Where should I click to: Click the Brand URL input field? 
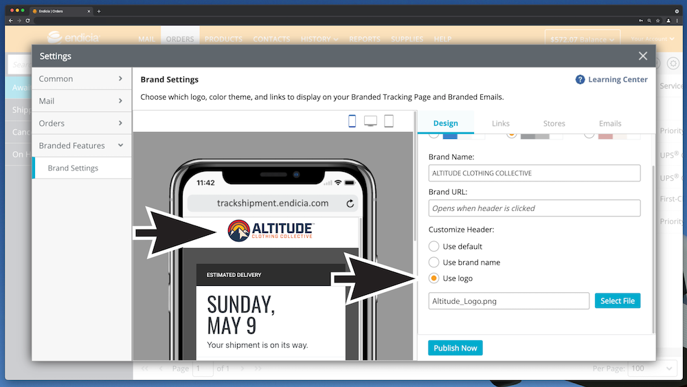click(x=534, y=208)
